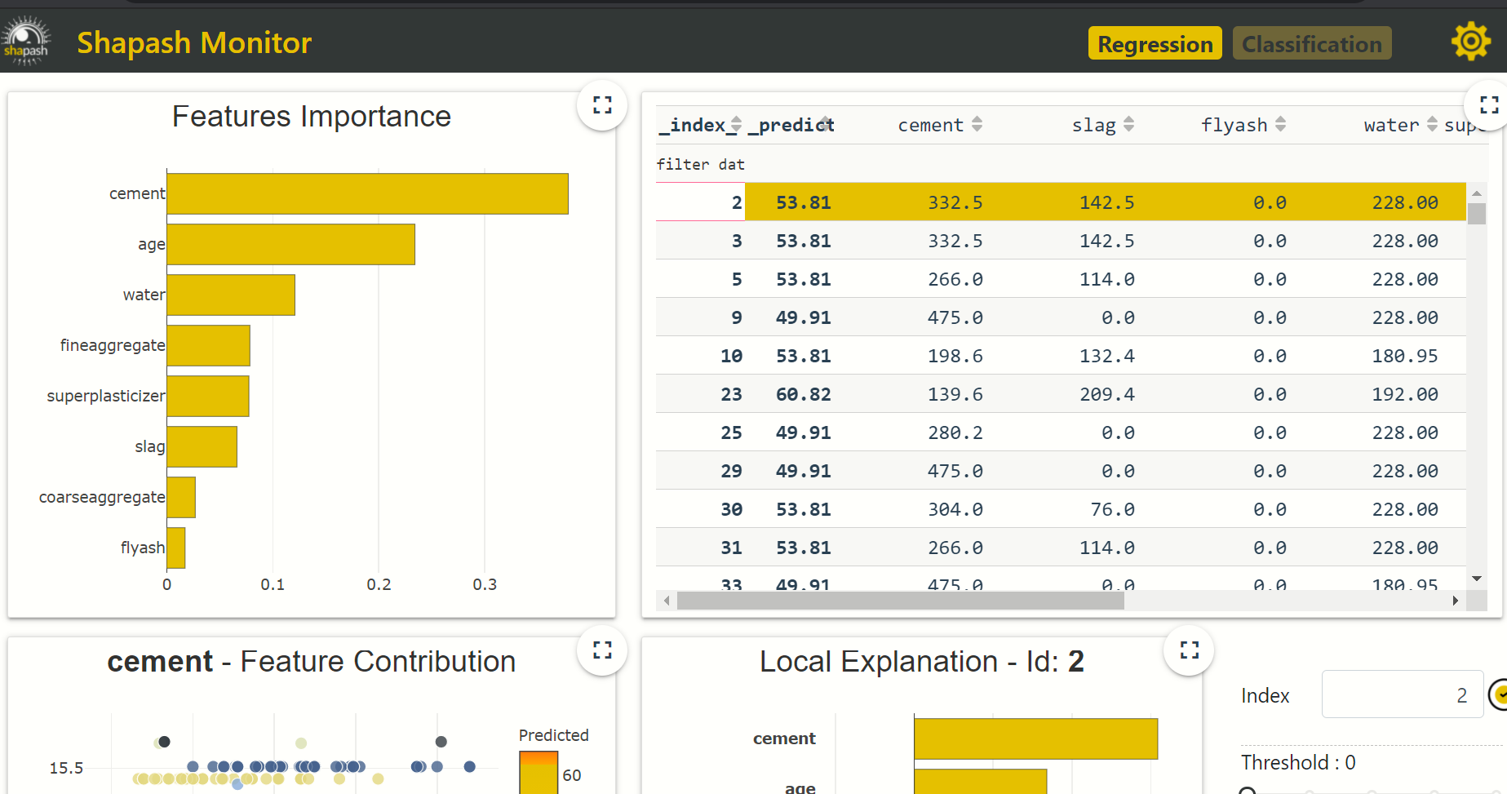Select table row with index 5
The image size is (1507, 794).
(1061, 279)
